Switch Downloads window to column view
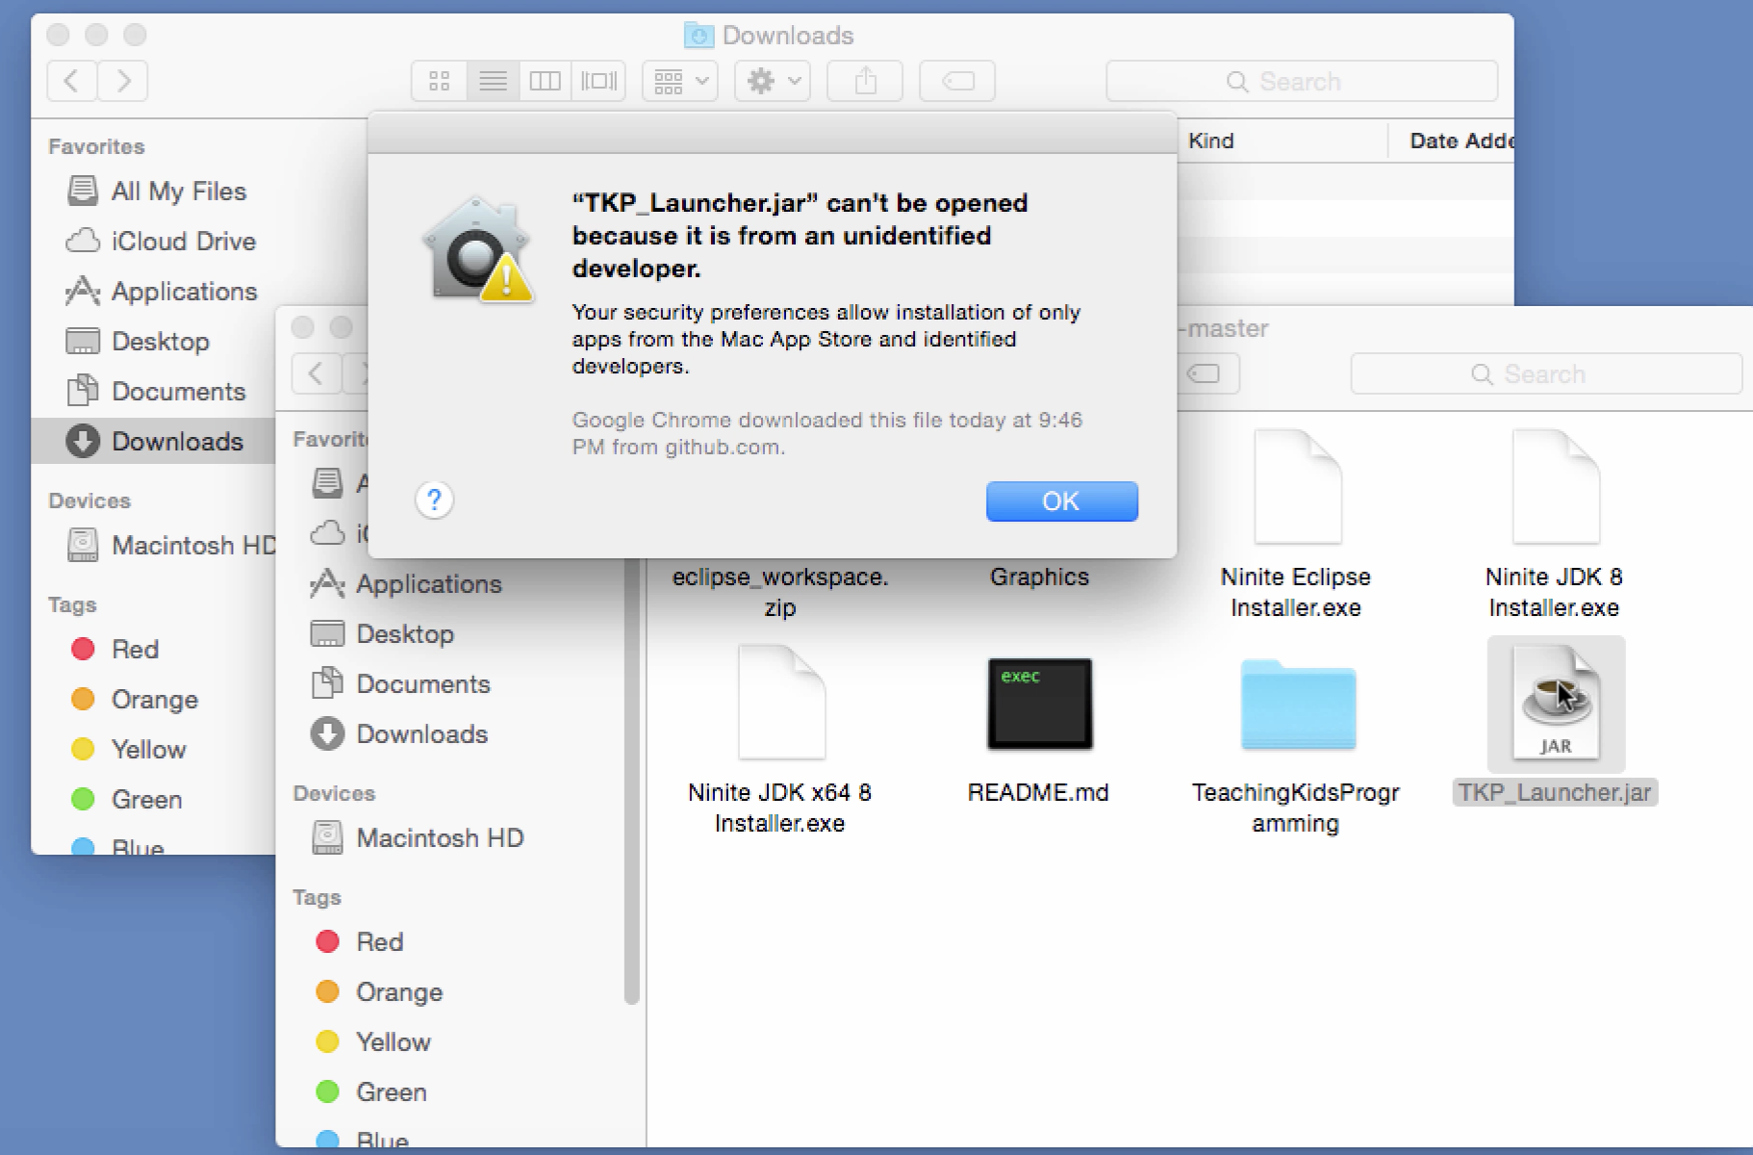This screenshot has height=1155, width=1753. tap(546, 82)
